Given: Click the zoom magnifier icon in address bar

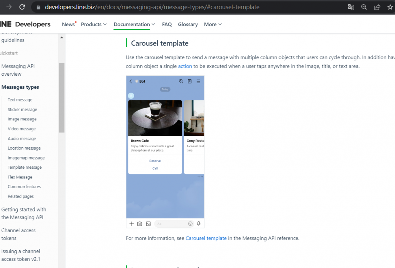Looking at the screenshot, I should coord(364,7).
